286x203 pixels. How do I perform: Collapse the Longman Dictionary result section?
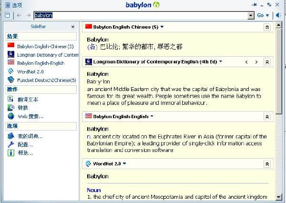click(267, 62)
